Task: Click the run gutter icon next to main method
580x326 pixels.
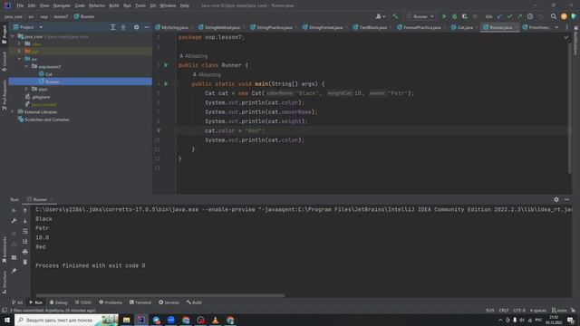Action: click(166, 84)
